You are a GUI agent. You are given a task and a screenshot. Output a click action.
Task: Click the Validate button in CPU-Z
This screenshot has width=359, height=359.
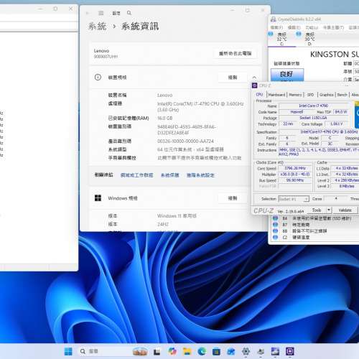tap(345, 210)
